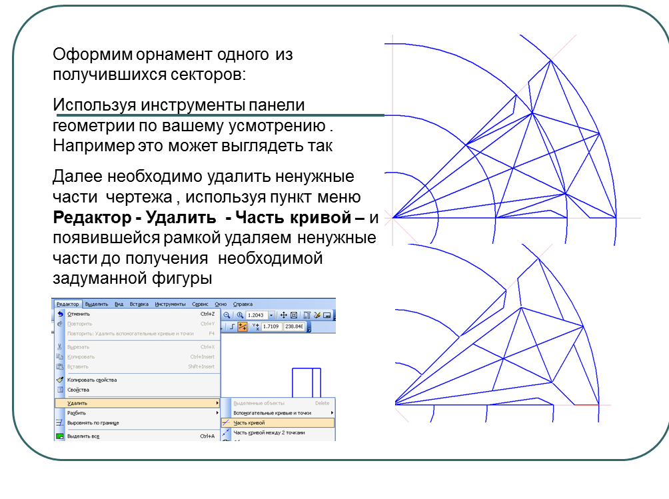Click the redo icon beside Повторить
The height and width of the screenshot is (499, 669).
(60, 324)
